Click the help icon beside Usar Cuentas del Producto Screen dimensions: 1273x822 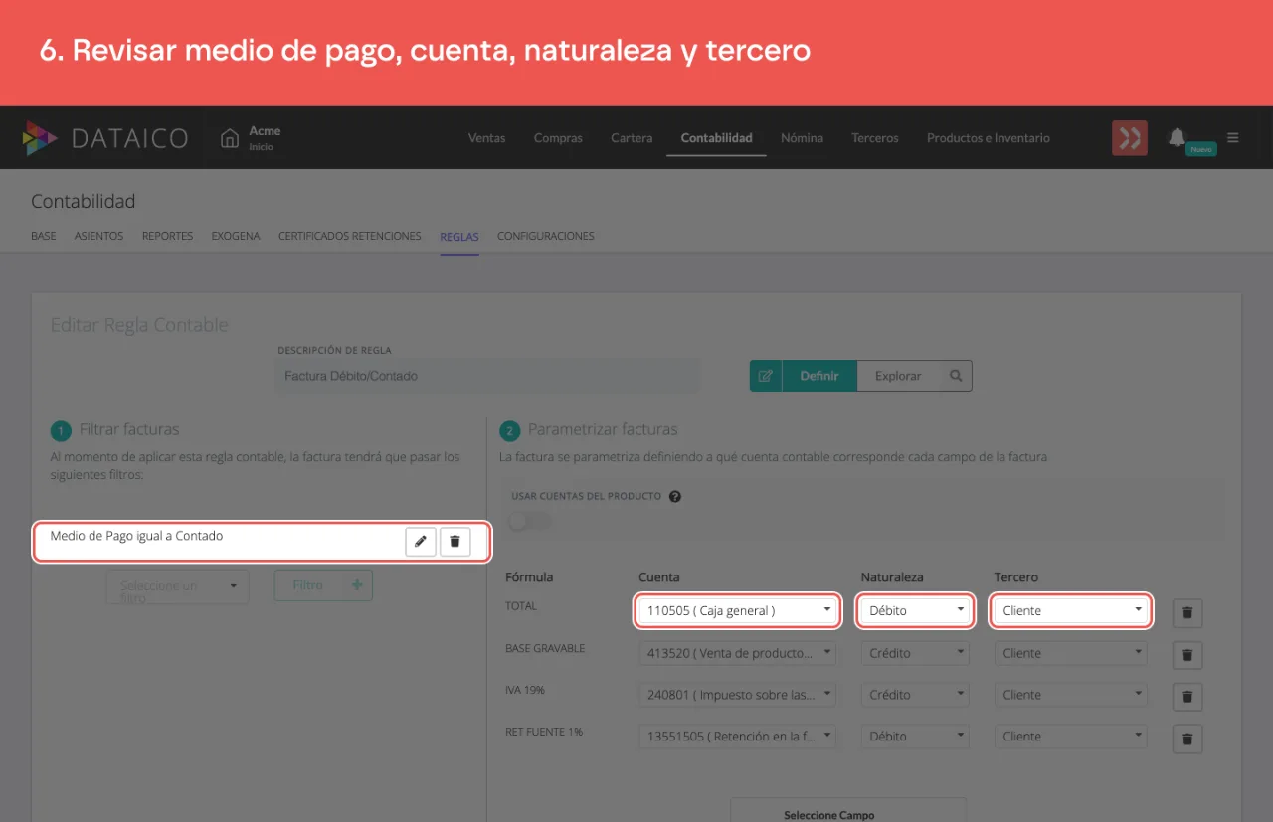pos(675,497)
